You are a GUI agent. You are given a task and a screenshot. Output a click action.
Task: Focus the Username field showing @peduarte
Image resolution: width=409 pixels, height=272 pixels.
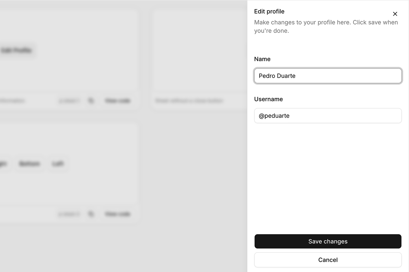[328, 116]
